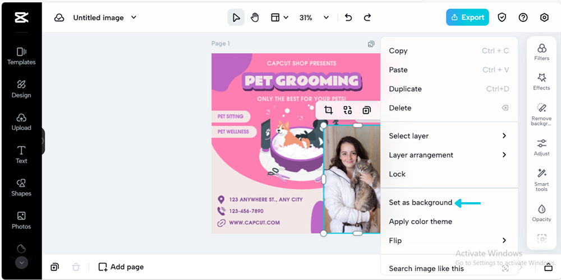Select the pointer selection tool
Viewport: 561px width, 280px height.
(236, 17)
